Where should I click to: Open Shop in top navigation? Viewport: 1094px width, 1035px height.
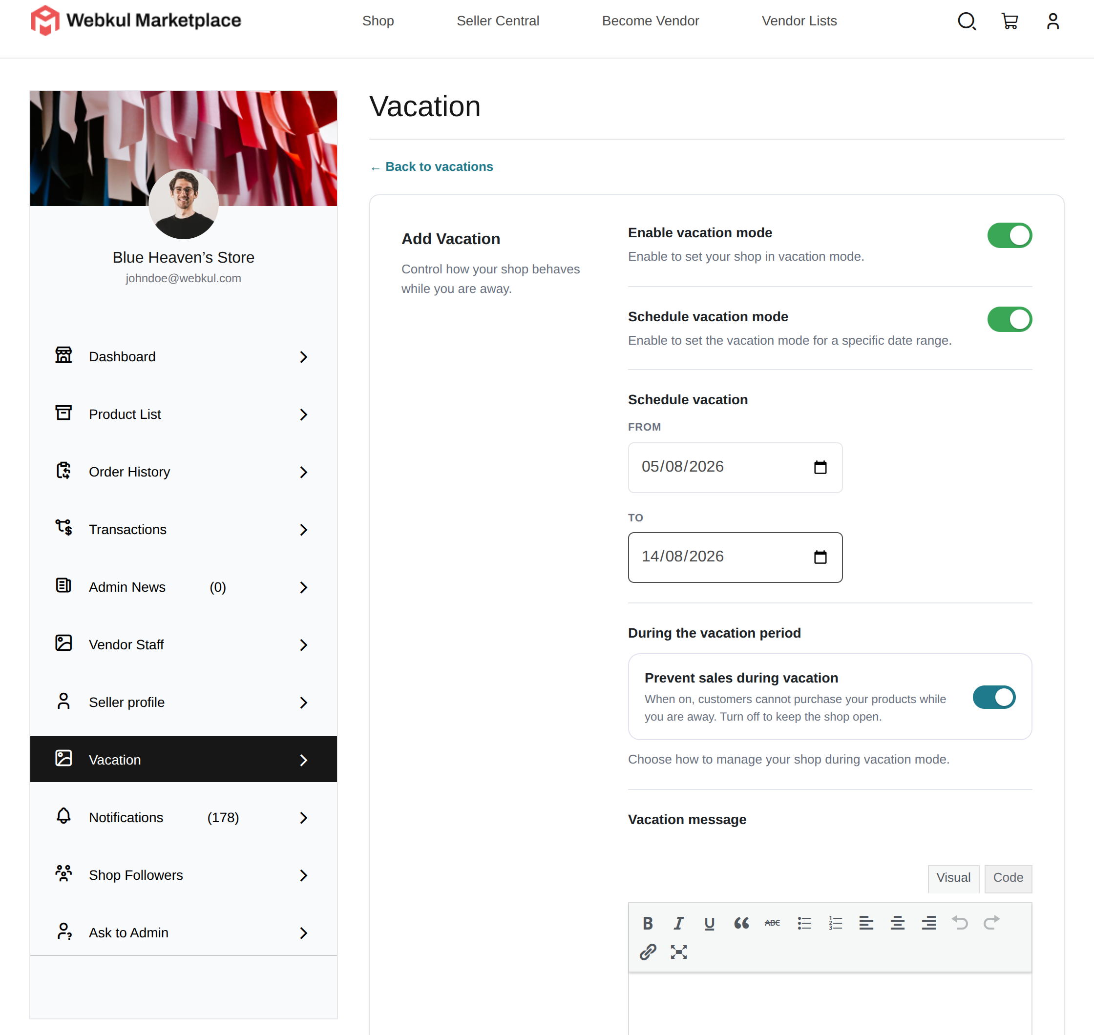point(378,21)
